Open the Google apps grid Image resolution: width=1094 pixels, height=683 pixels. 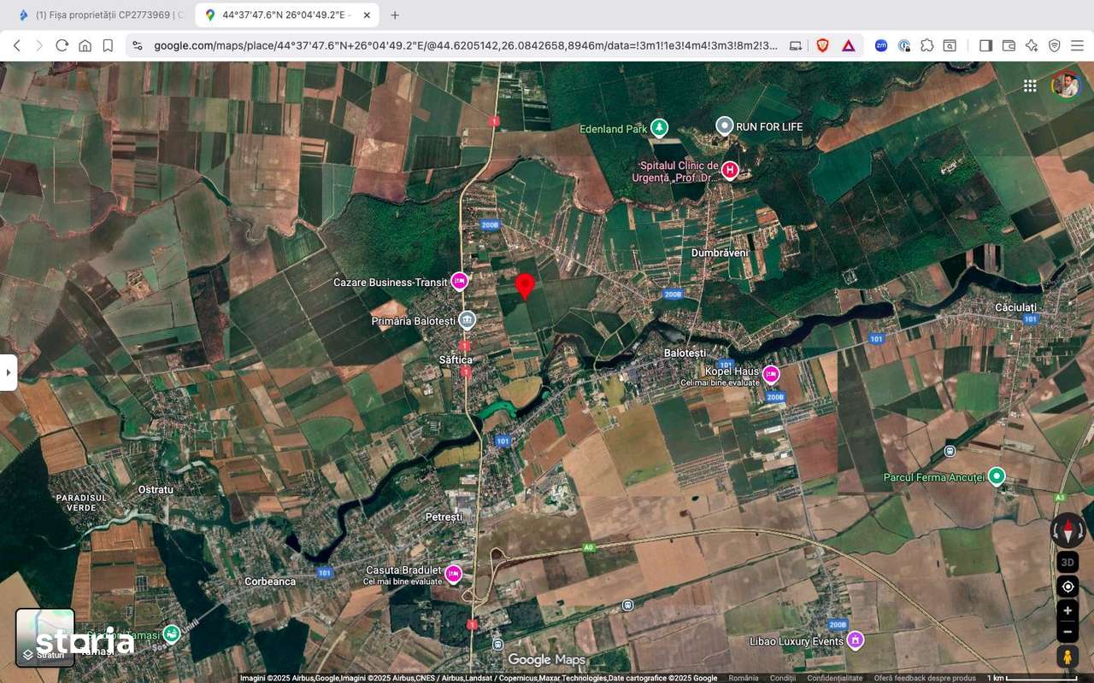tap(1030, 85)
